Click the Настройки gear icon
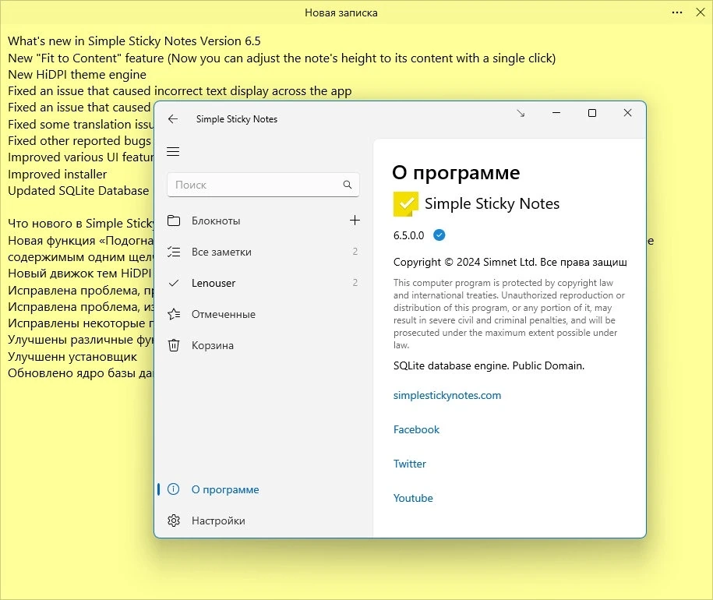Image resolution: width=713 pixels, height=600 pixels. click(174, 521)
